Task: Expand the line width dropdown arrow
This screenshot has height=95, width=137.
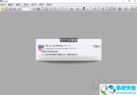Action: (129, 9)
